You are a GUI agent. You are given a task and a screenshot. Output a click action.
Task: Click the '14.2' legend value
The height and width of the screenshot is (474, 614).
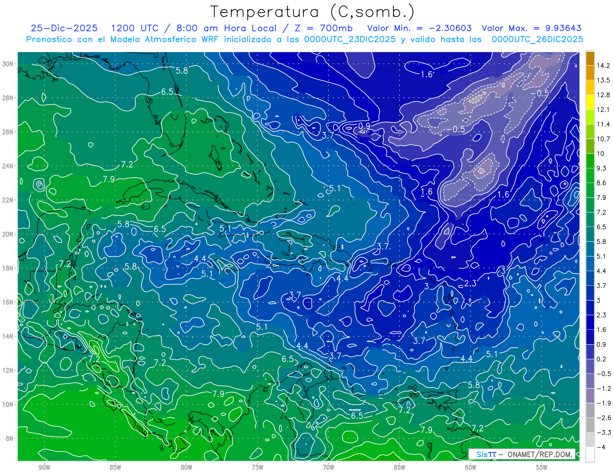click(603, 65)
